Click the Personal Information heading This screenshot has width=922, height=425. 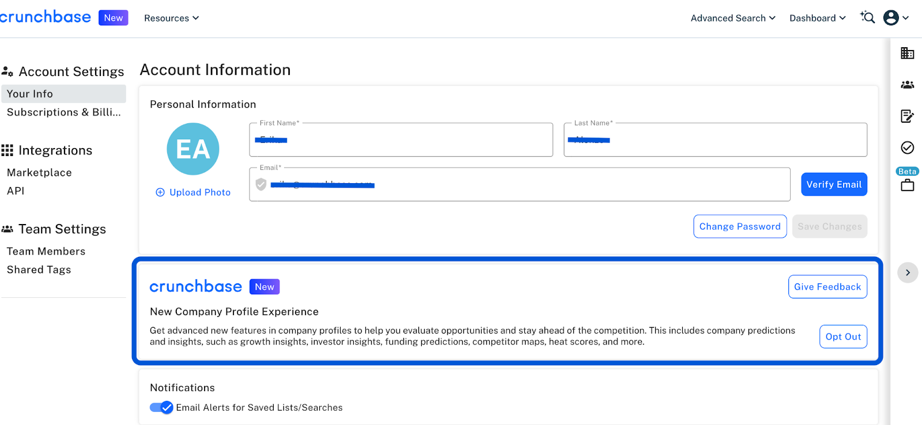(x=203, y=104)
